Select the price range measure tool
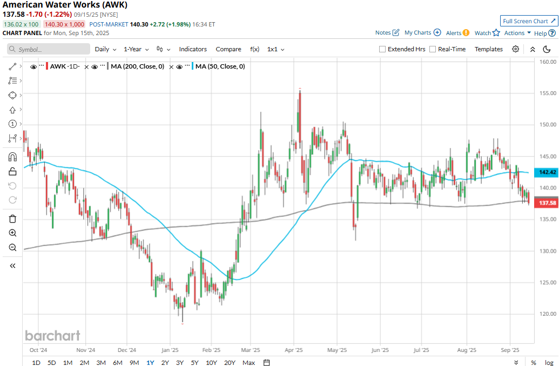This screenshot has width=559, height=366. pos(12,138)
